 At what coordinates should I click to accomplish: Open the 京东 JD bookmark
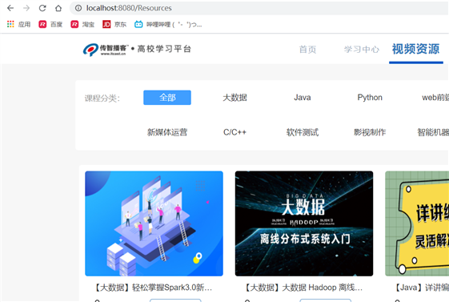point(114,24)
